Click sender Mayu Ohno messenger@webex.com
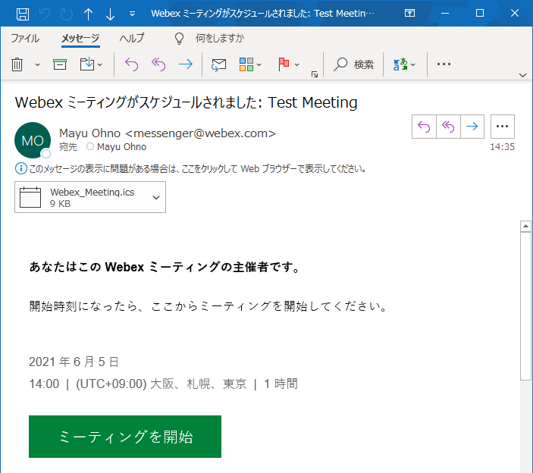The width and height of the screenshot is (533, 473). [168, 133]
